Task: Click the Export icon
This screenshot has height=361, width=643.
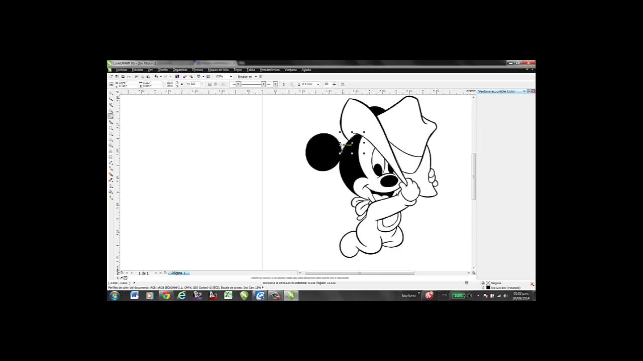Action: [x=190, y=76]
